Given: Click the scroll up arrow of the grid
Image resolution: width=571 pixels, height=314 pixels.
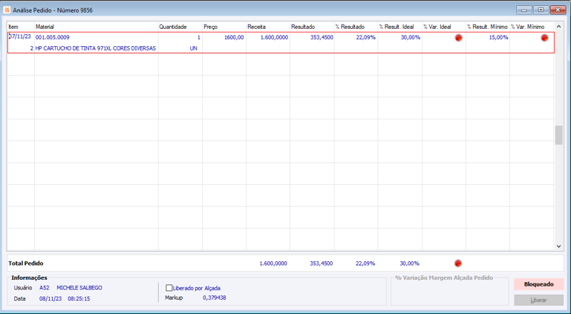Looking at the screenshot, I should click(558, 27).
